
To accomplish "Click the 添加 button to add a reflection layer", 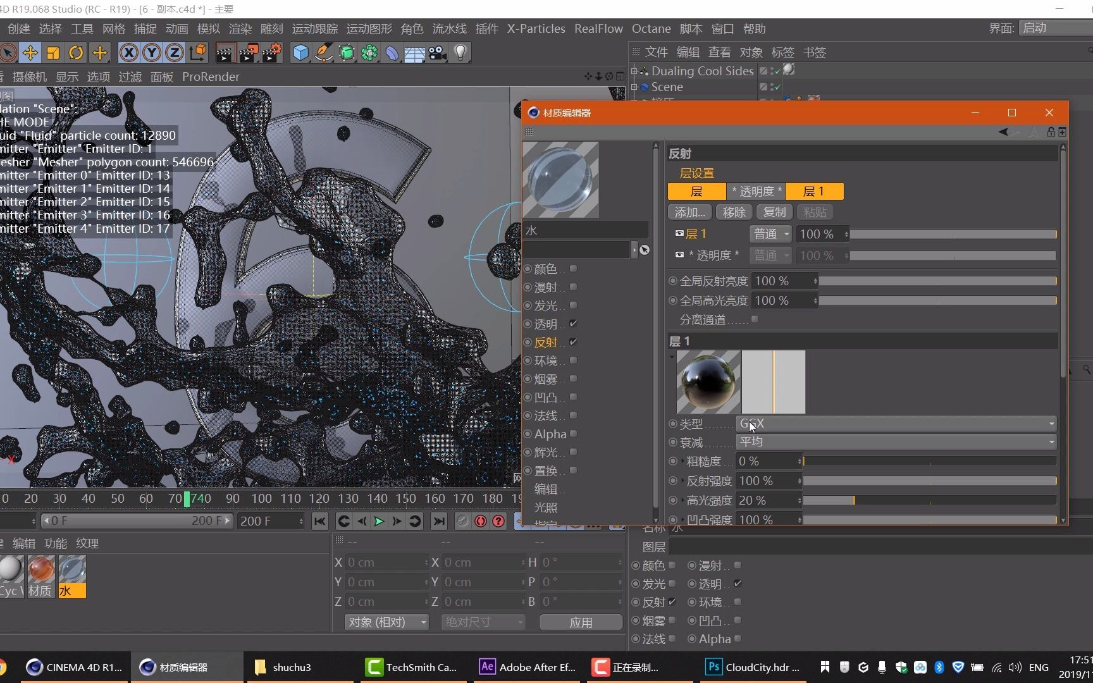I will point(689,212).
